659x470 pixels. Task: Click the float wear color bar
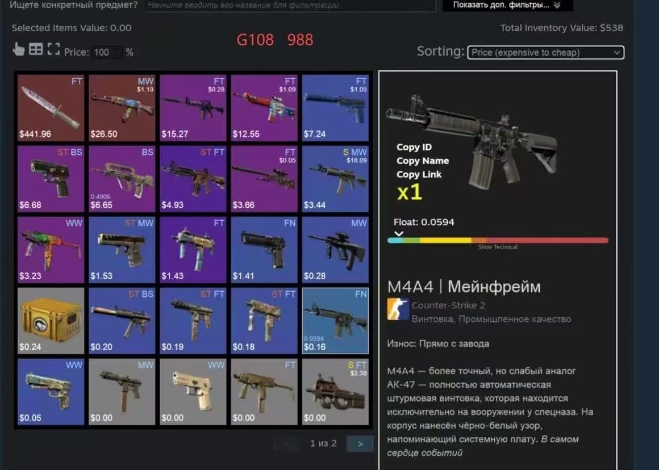[498, 240]
